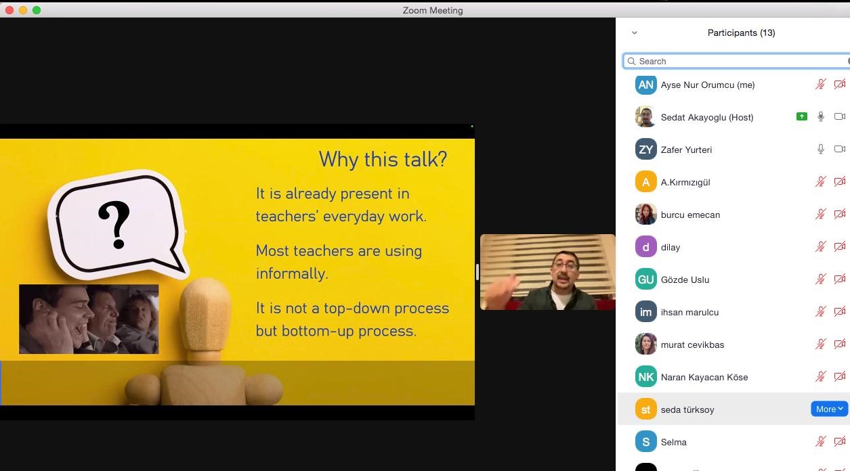Open the More dropdown for seda türksoy

[829, 409]
